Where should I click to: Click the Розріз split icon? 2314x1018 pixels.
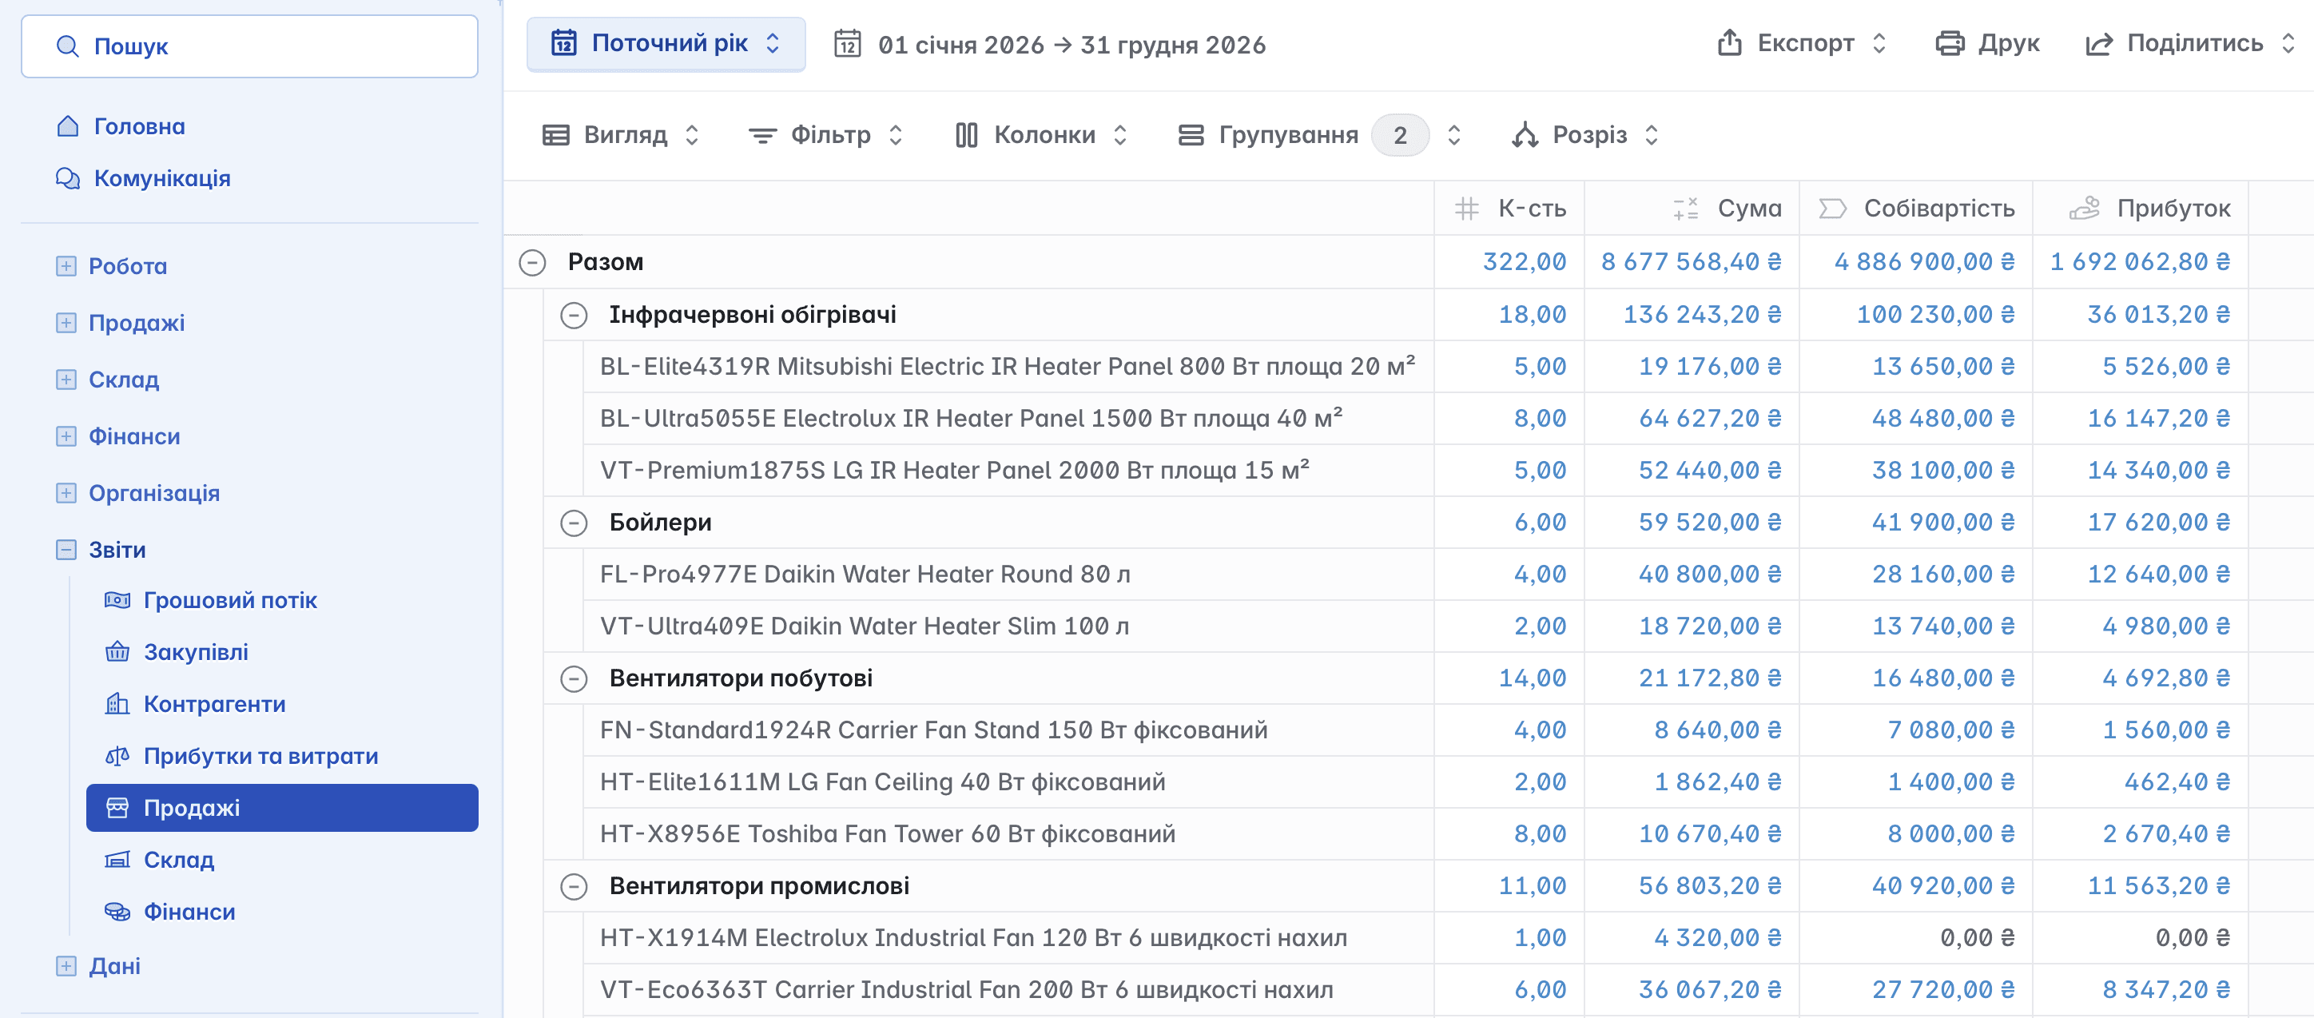[x=1525, y=135]
